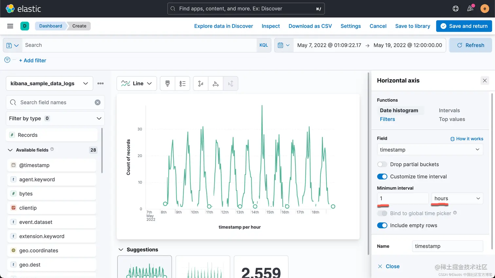Click the @timestamp date field icon

coord(13,165)
